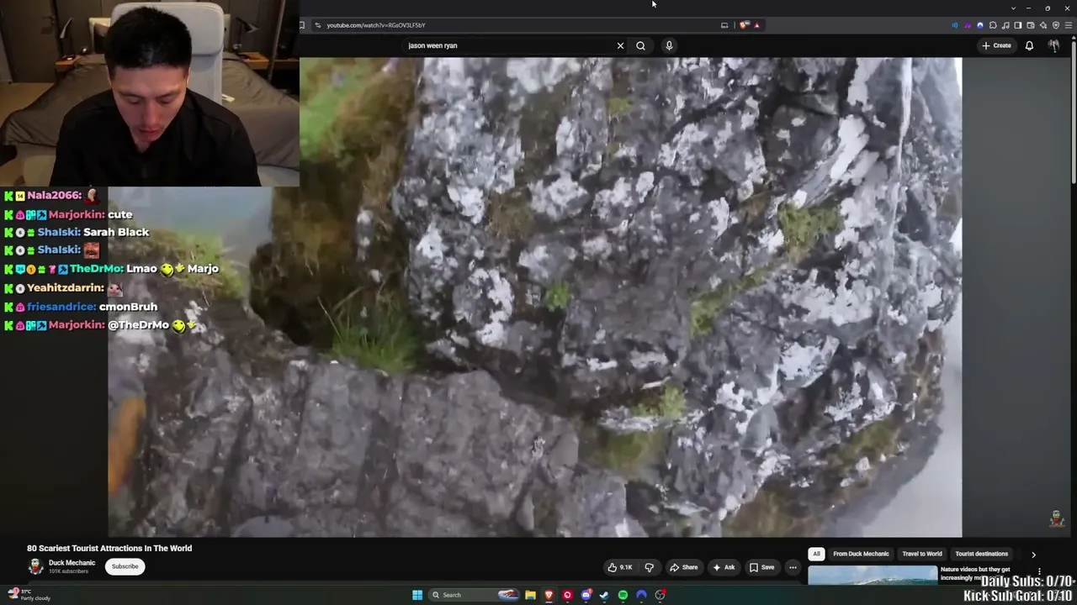Click the browser address bar URL
The image size is (1077, 605).
pyautogui.click(x=376, y=25)
